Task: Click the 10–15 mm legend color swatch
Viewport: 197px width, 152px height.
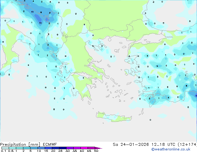Action: (x=41, y=148)
